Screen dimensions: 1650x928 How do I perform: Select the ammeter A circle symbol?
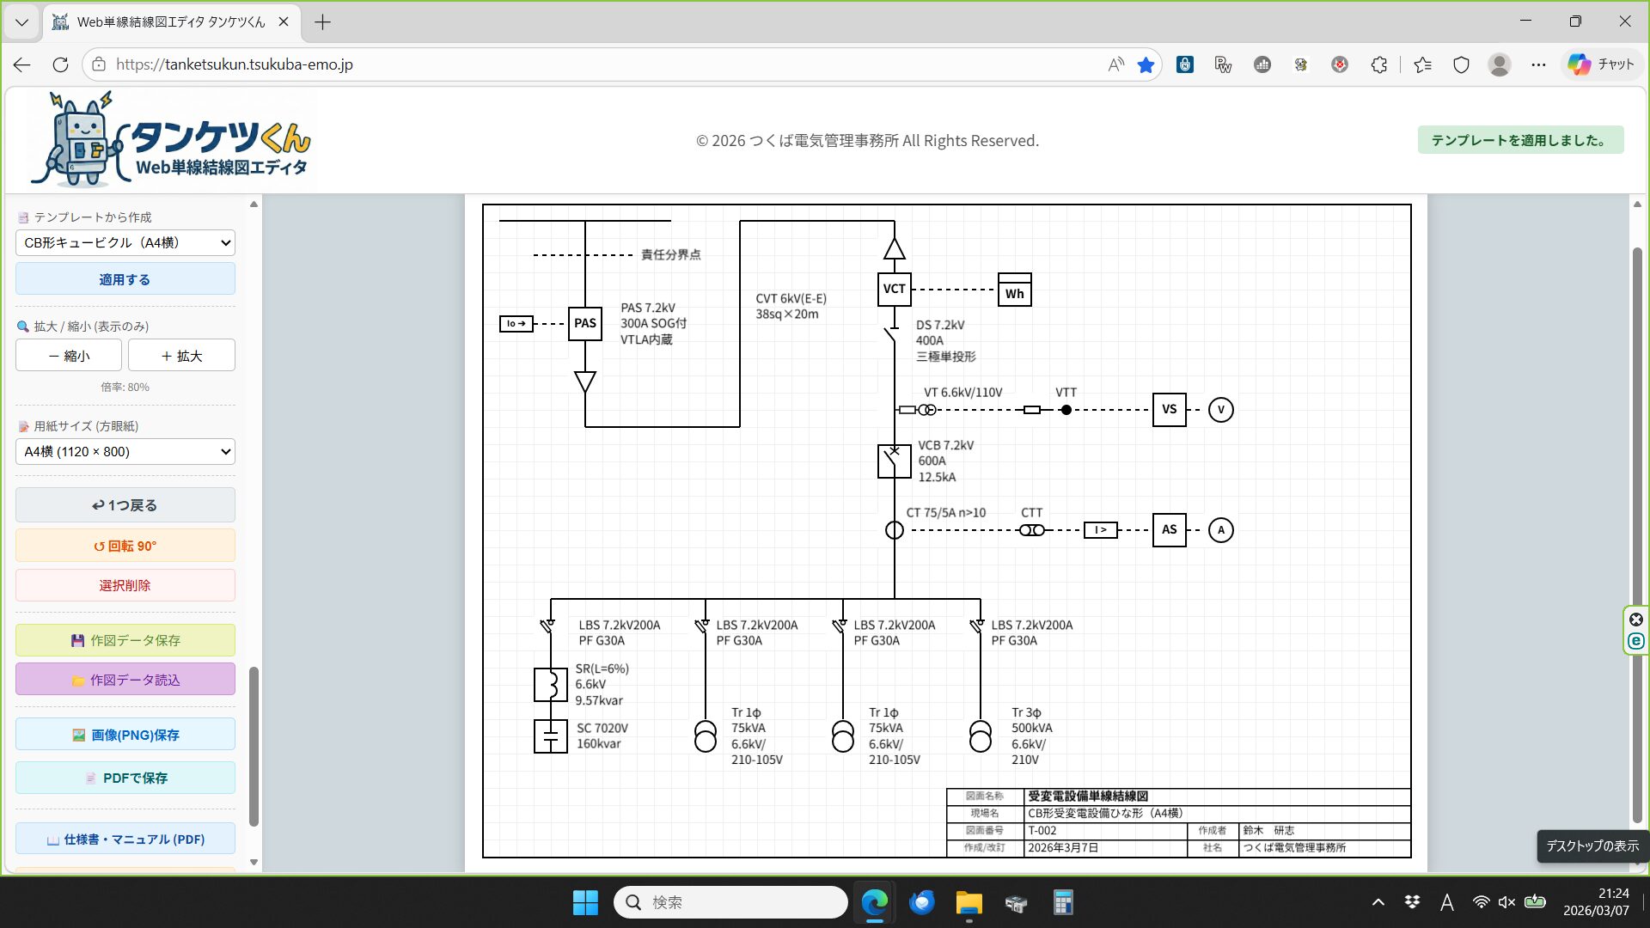(x=1220, y=530)
